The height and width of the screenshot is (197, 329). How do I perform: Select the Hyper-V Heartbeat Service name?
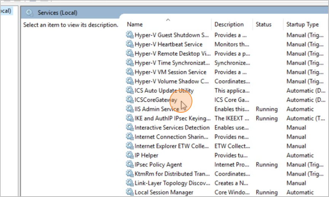pos(168,44)
